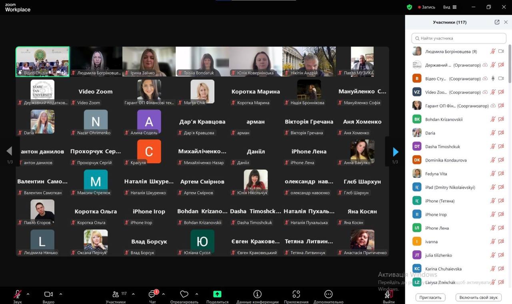Screen dimensions: 512x304
Task: Toggle your microphone with the Звук button
Action: tap(17, 294)
